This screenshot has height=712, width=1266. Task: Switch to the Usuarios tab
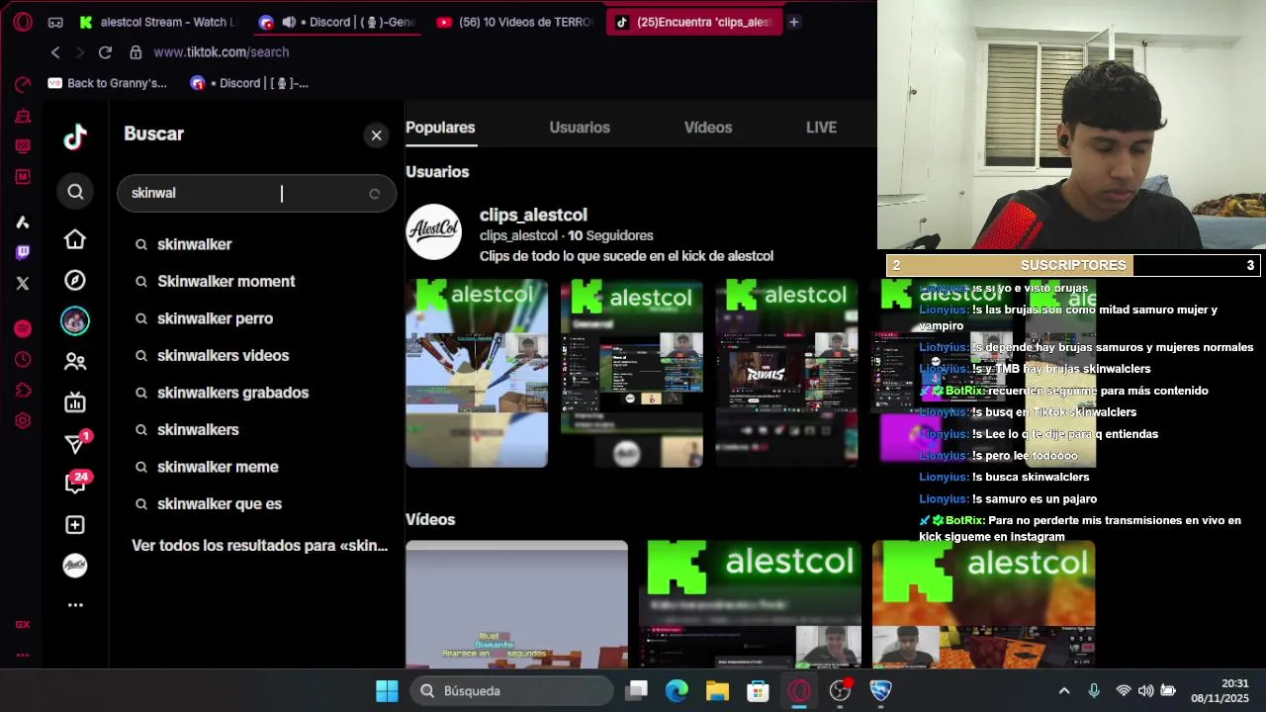[580, 128]
